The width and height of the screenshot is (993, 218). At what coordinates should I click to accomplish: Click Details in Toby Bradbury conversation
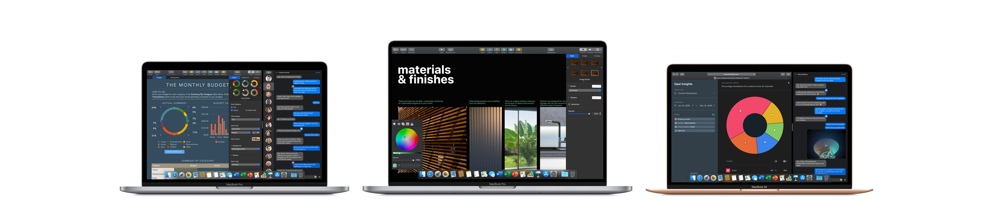(x=844, y=74)
